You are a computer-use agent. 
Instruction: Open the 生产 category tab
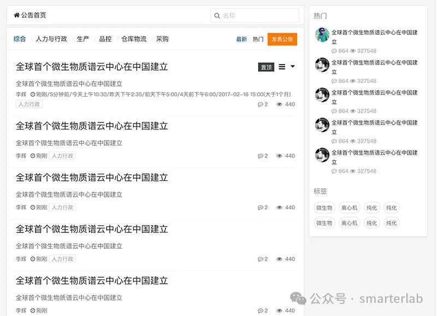[83, 39]
